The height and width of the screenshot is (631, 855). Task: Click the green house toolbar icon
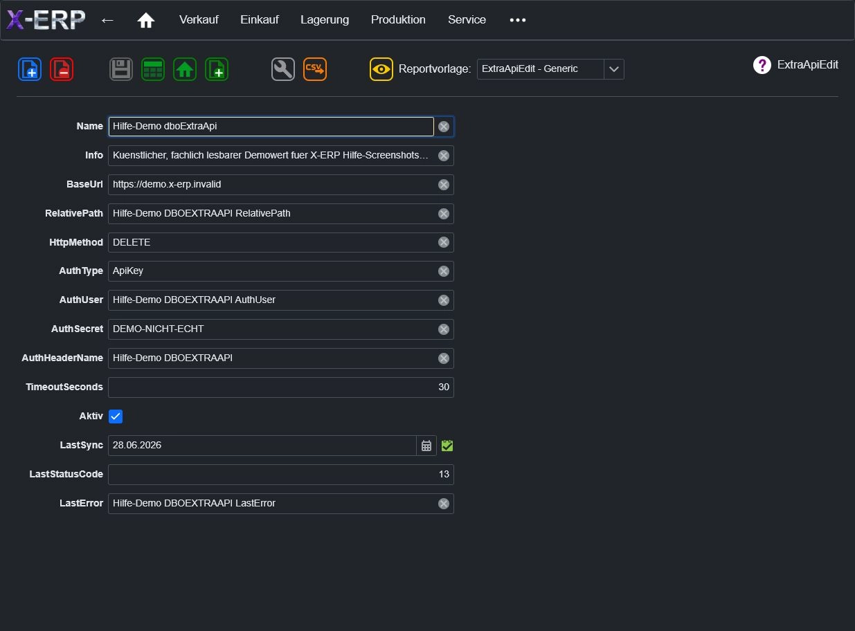185,69
